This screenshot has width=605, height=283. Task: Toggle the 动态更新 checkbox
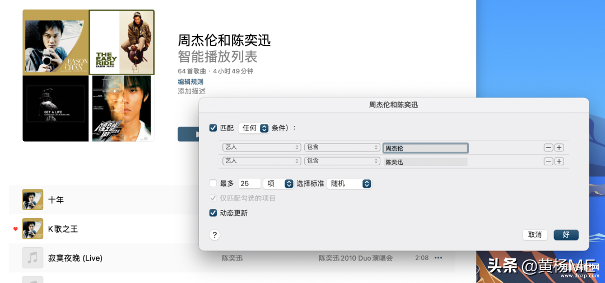(x=213, y=213)
